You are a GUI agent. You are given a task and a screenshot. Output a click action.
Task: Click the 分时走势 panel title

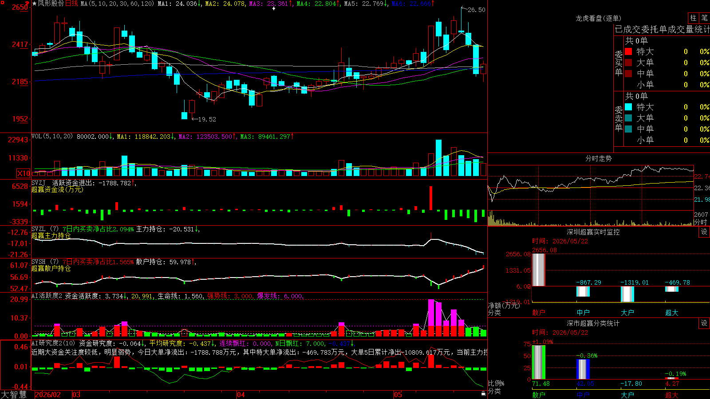[599, 158]
